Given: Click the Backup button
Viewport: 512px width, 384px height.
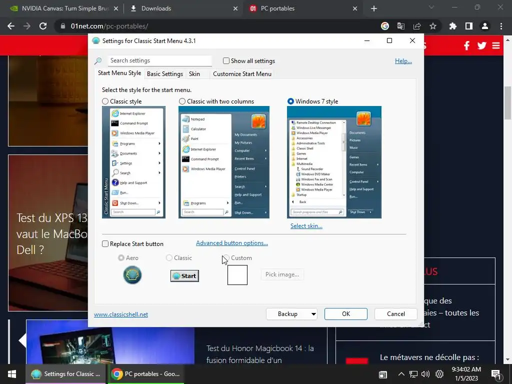Looking at the screenshot, I should [287, 314].
